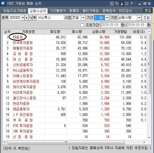Click the horizontal scrollbar thumb
Viewport: 154px width, 153px height.
66,142
